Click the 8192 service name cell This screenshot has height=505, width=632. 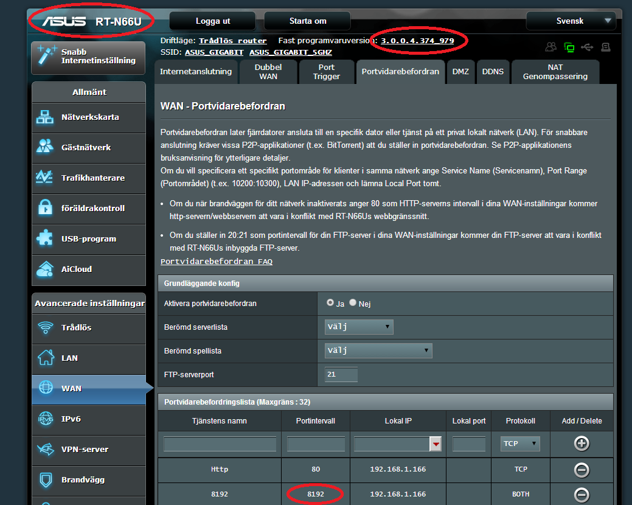[219, 494]
